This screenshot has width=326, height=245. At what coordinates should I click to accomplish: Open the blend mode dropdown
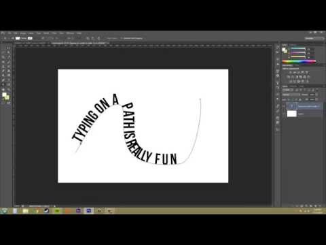click(291, 95)
